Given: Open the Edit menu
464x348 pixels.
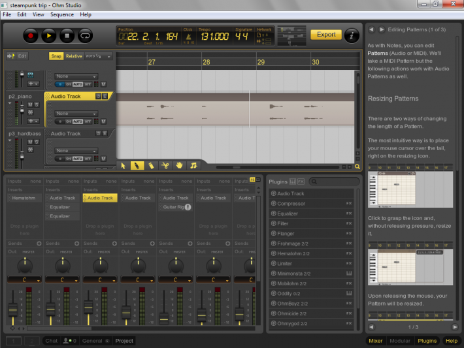Looking at the screenshot, I should [22, 14].
